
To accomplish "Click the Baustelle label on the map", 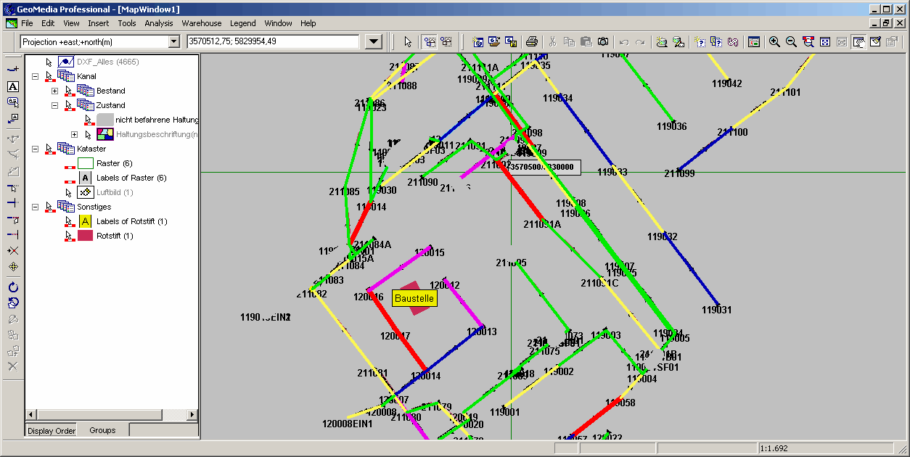I will [414, 299].
